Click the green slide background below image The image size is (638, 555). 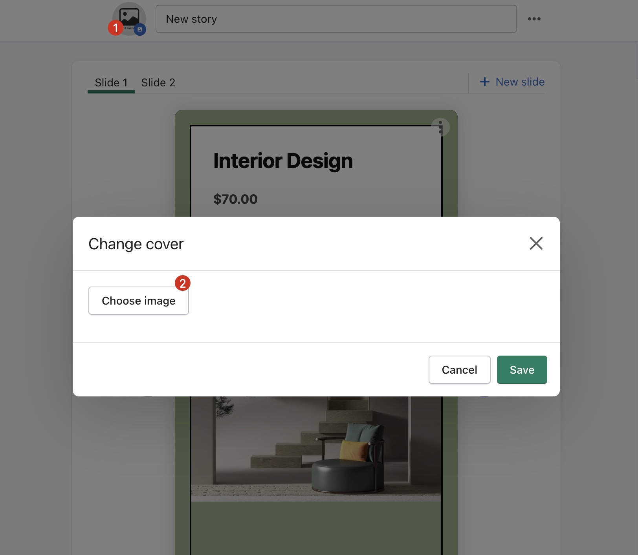[316, 528]
